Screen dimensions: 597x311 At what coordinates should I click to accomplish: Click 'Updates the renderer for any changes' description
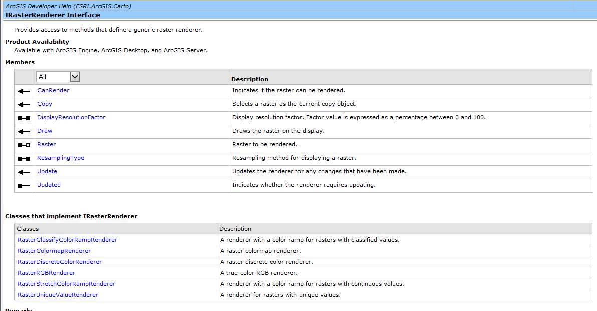[320, 171]
